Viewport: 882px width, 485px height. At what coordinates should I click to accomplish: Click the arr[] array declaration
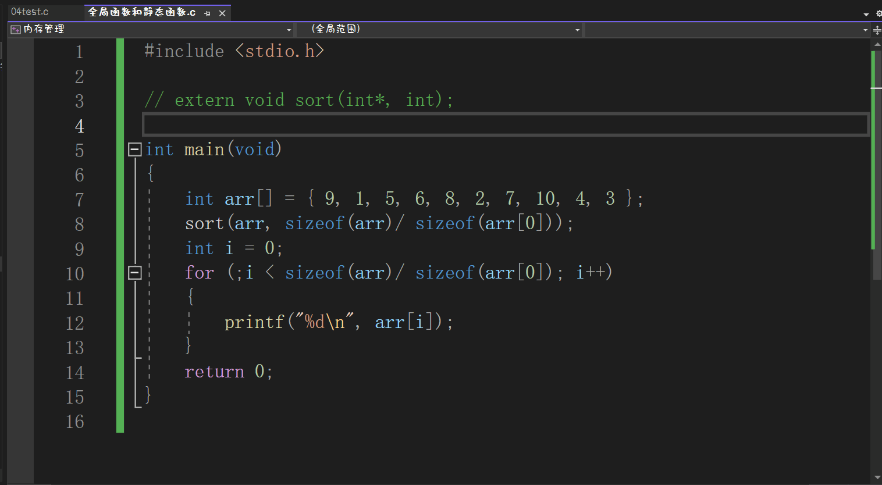(414, 199)
